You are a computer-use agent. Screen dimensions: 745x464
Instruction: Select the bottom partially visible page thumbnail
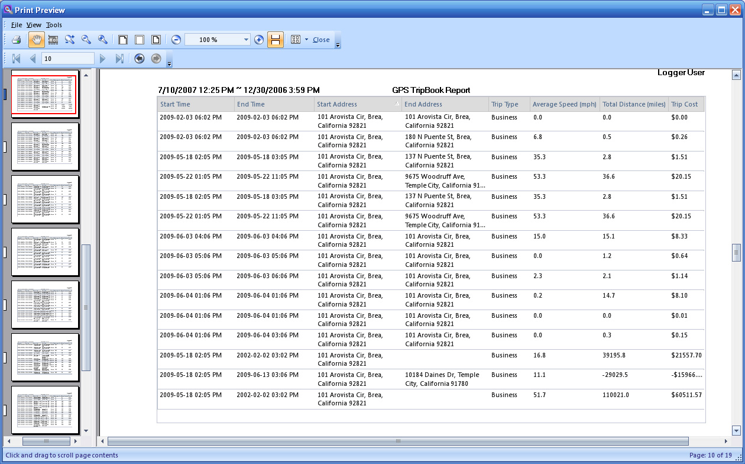[x=44, y=410]
